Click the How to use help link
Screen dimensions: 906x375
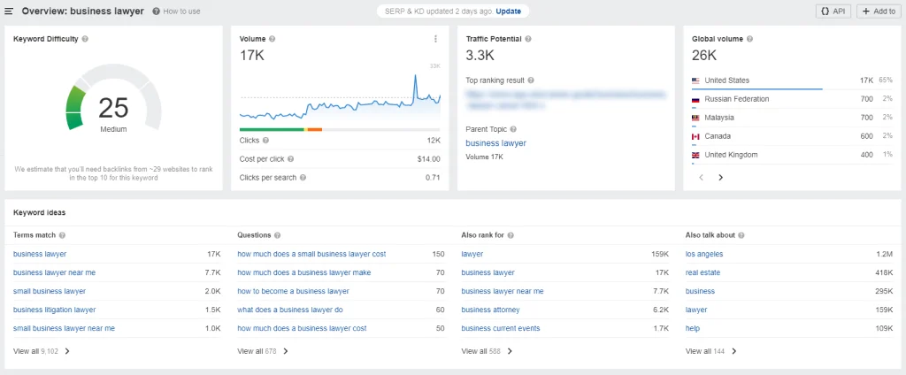tap(177, 11)
